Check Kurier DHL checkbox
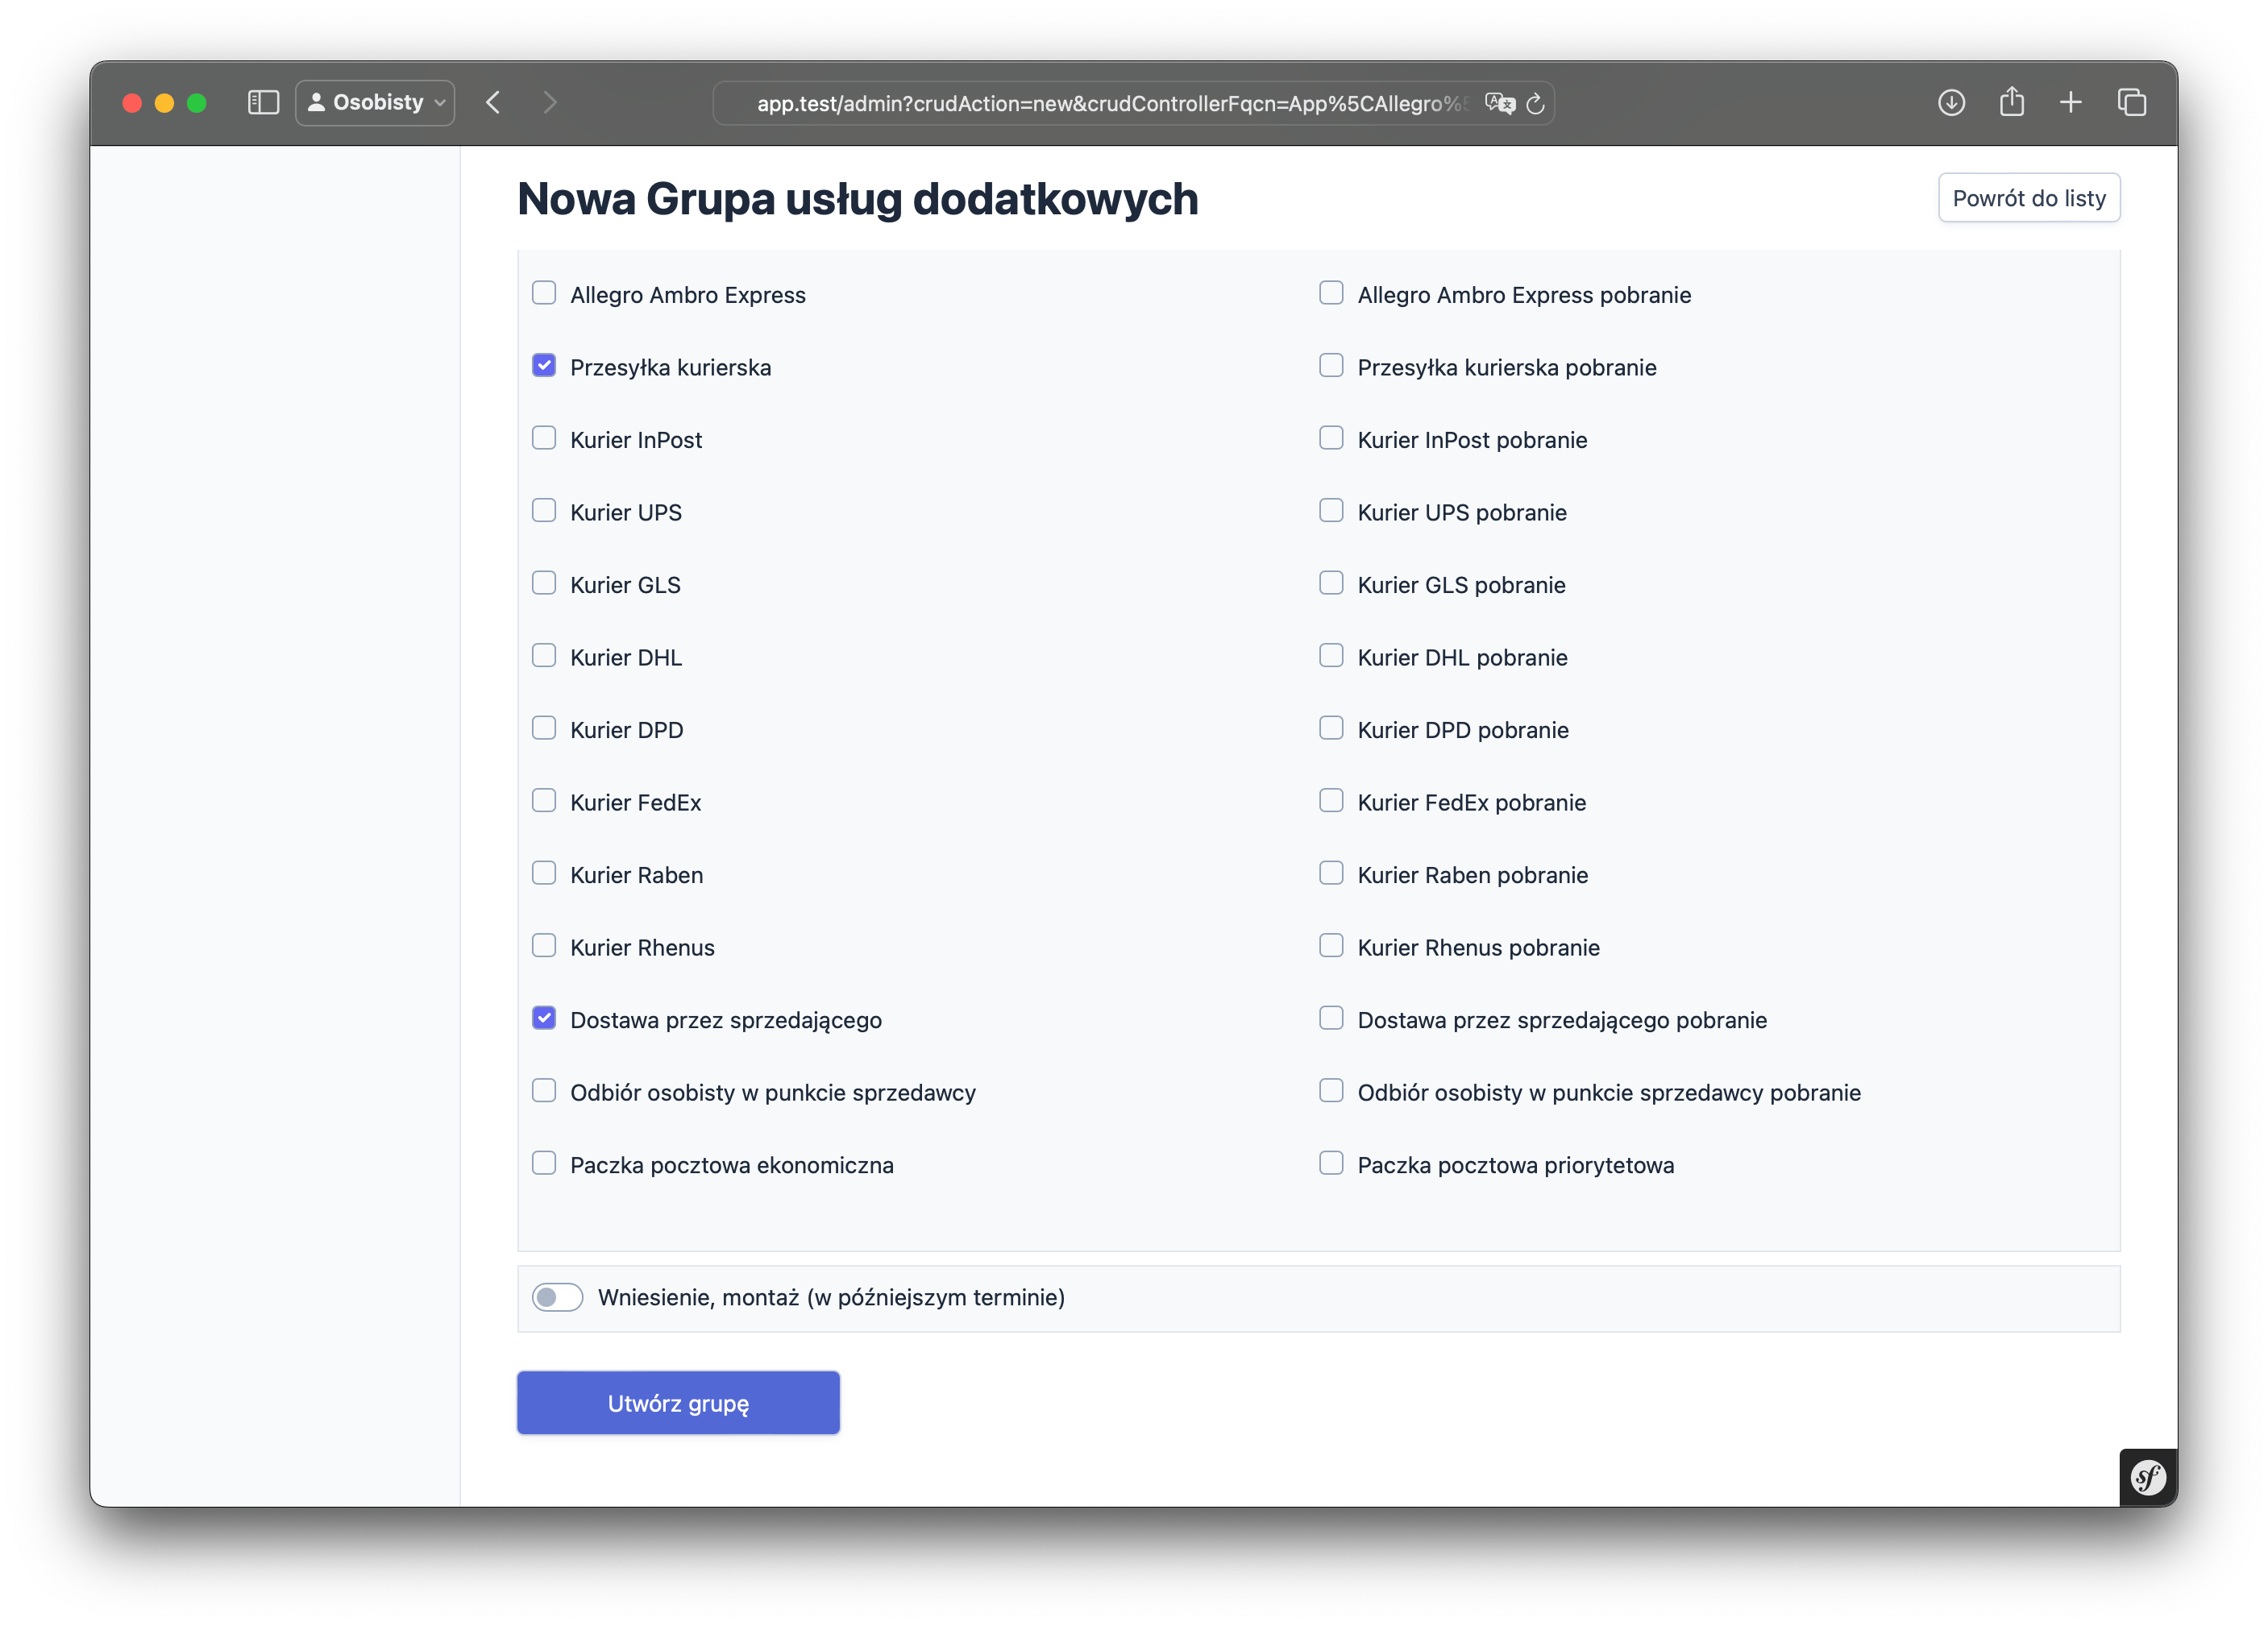The image size is (2268, 1626). point(544,656)
